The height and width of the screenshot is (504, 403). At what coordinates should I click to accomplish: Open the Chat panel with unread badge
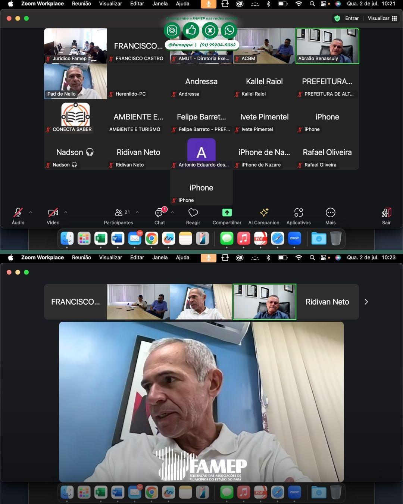click(x=159, y=213)
